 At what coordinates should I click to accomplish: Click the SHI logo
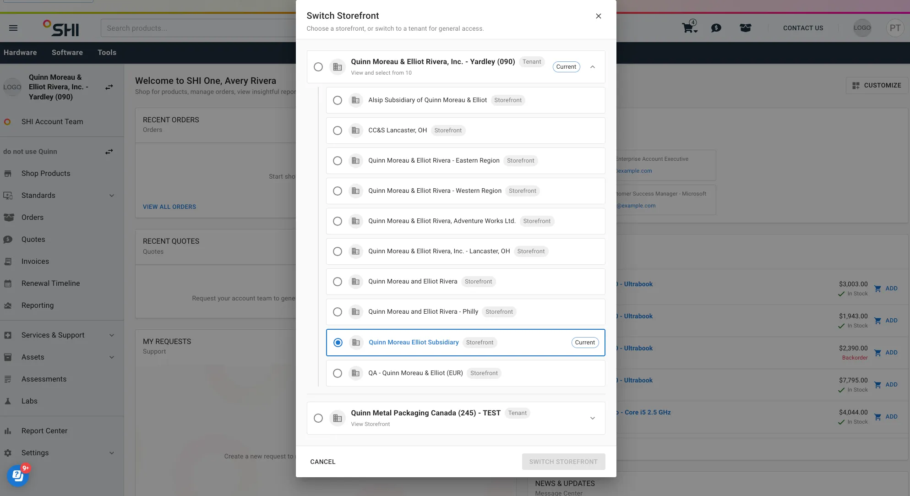click(x=61, y=28)
